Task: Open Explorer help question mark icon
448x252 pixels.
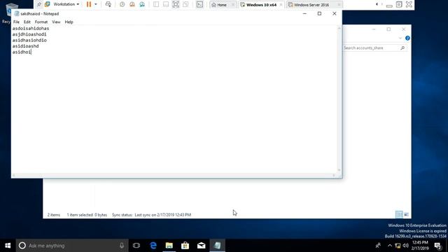Action: 407,38
